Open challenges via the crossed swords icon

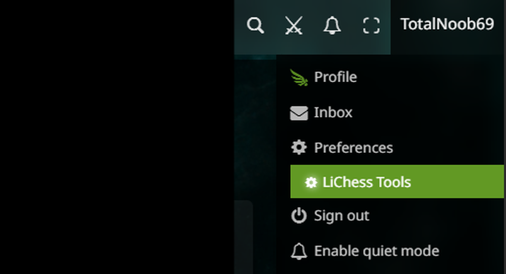293,25
